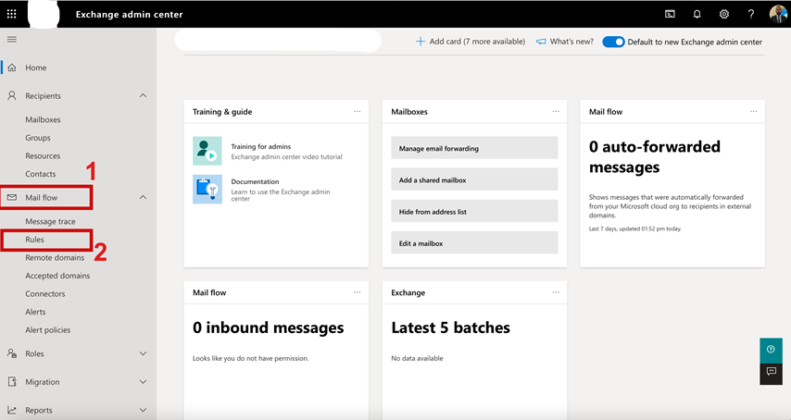Open auto-forwarded Mail flow card ellipsis
This screenshot has height=420, width=791.
click(753, 111)
